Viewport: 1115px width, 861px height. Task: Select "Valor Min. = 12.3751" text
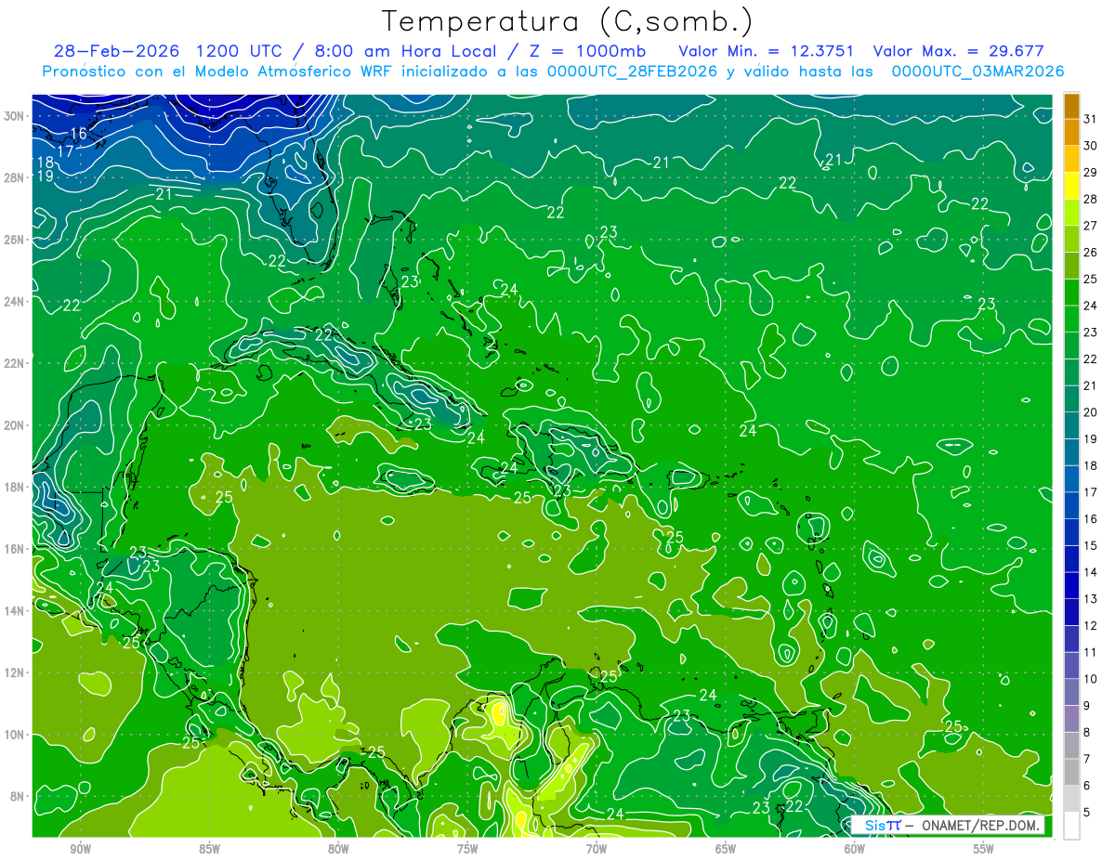(766, 51)
